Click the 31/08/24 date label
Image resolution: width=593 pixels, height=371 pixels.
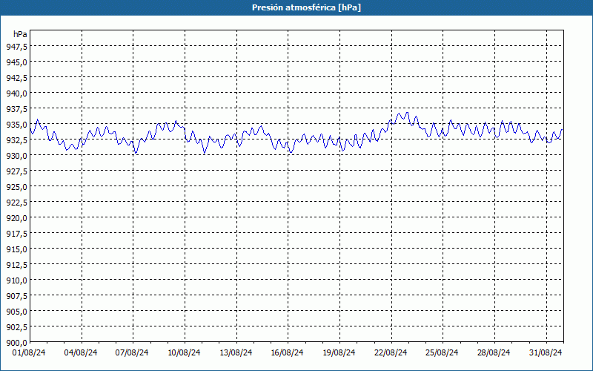tap(546, 352)
